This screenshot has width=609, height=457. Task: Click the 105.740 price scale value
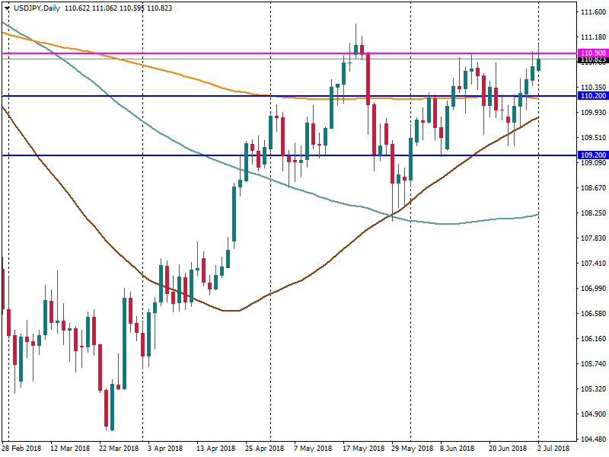[x=591, y=364]
